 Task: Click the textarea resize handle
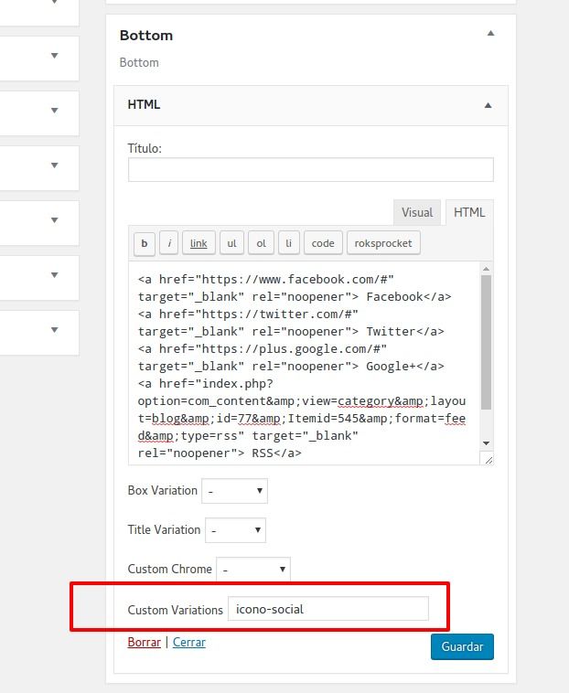tap(488, 460)
